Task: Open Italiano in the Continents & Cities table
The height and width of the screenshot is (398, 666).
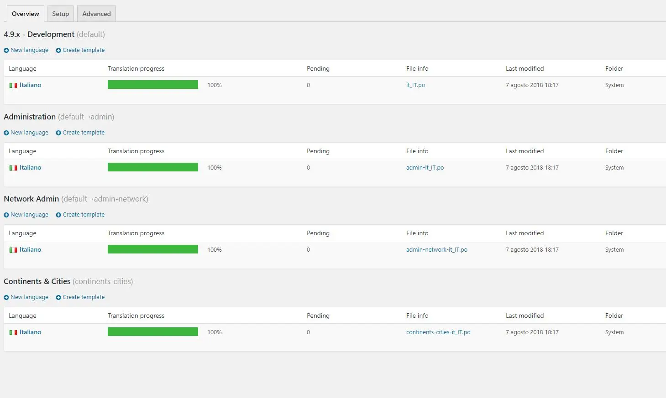Action: 30,332
